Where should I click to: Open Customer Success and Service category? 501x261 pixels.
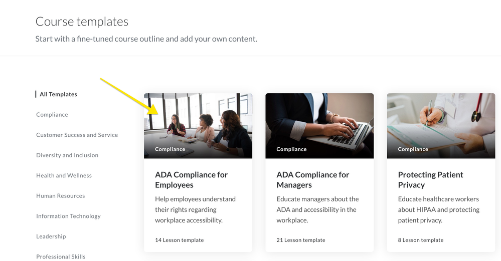point(77,135)
